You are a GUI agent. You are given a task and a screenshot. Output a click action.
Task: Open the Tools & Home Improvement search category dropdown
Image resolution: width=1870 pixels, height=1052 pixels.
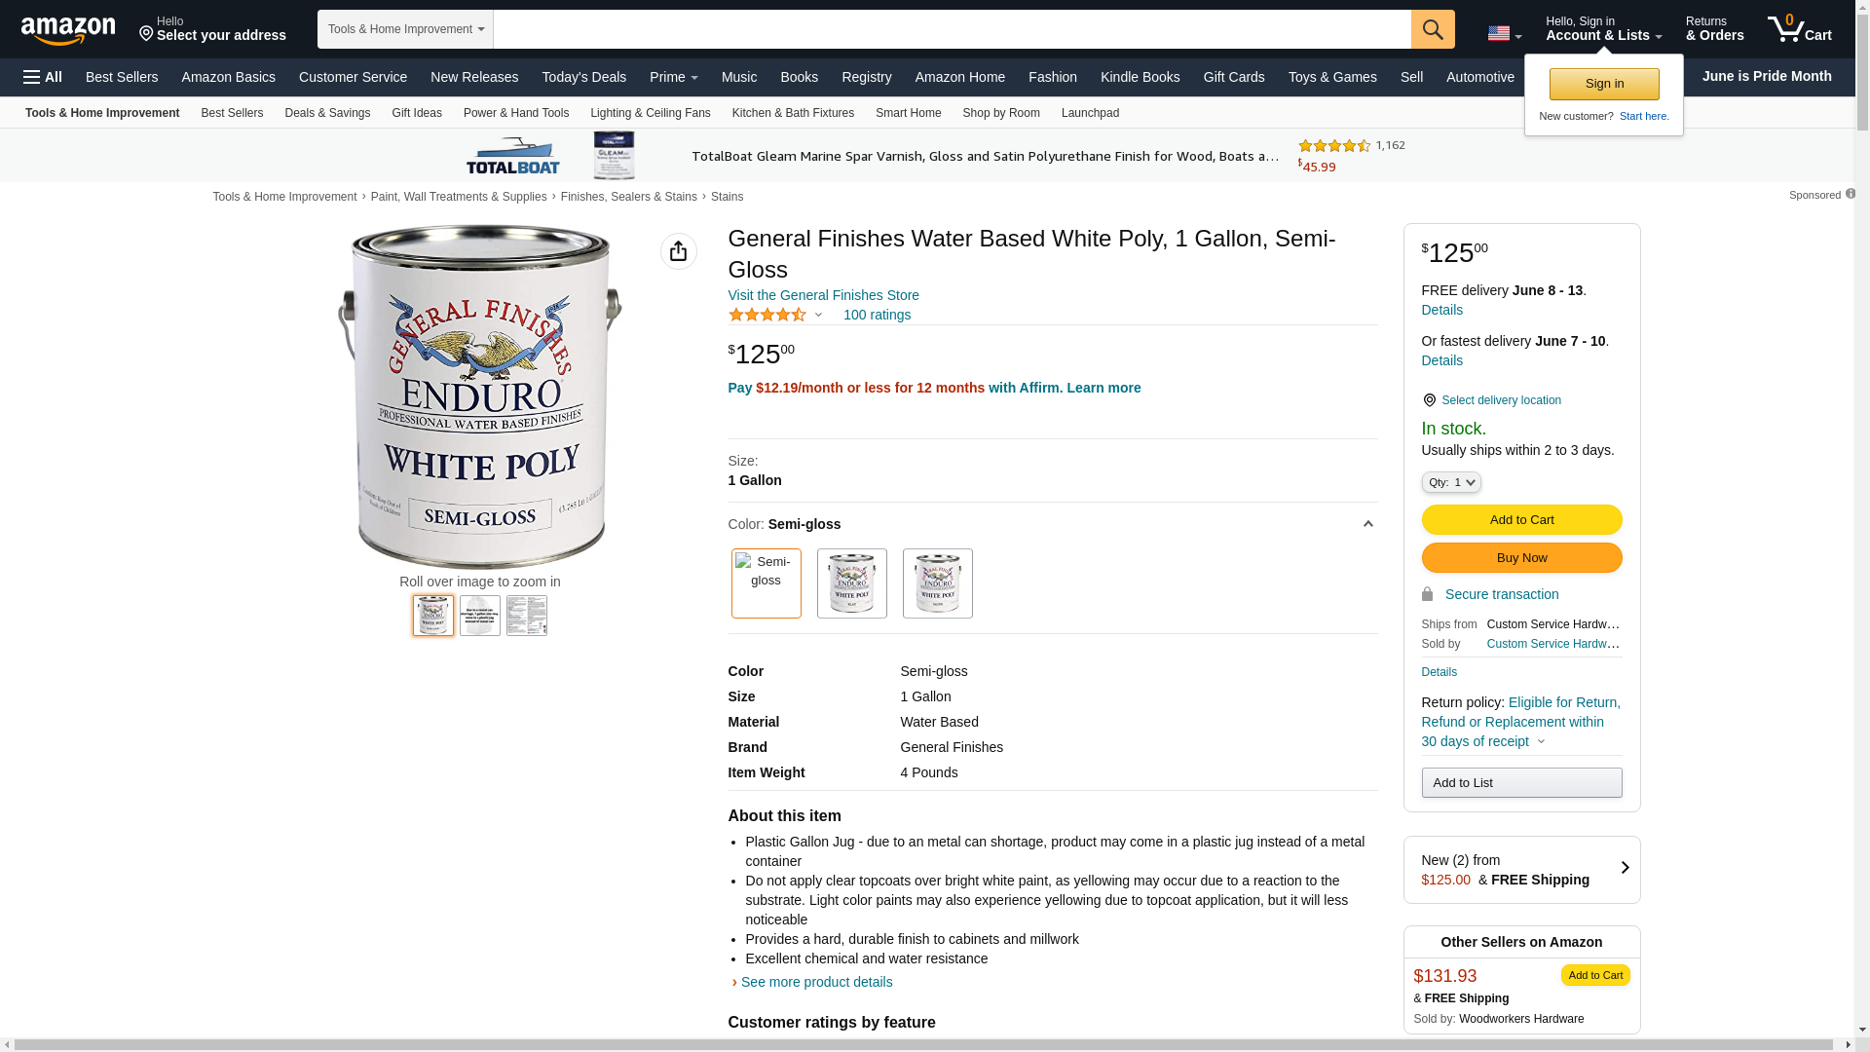pyautogui.click(x=405, y=29)
